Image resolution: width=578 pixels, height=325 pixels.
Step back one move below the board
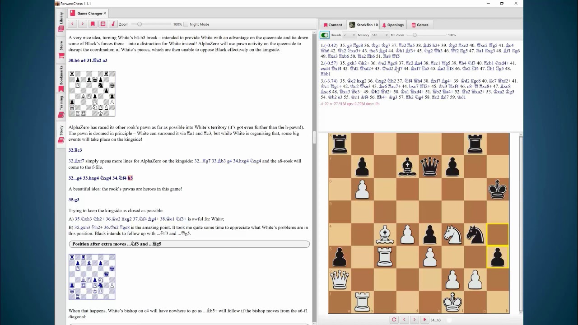404,320
